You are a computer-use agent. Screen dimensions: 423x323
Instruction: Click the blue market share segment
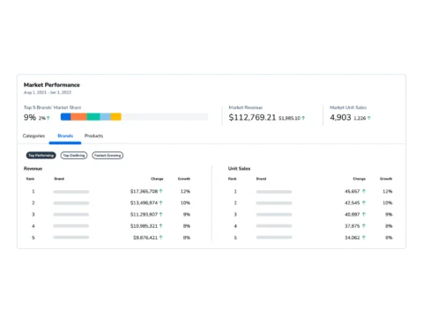[x=65, y=117]
